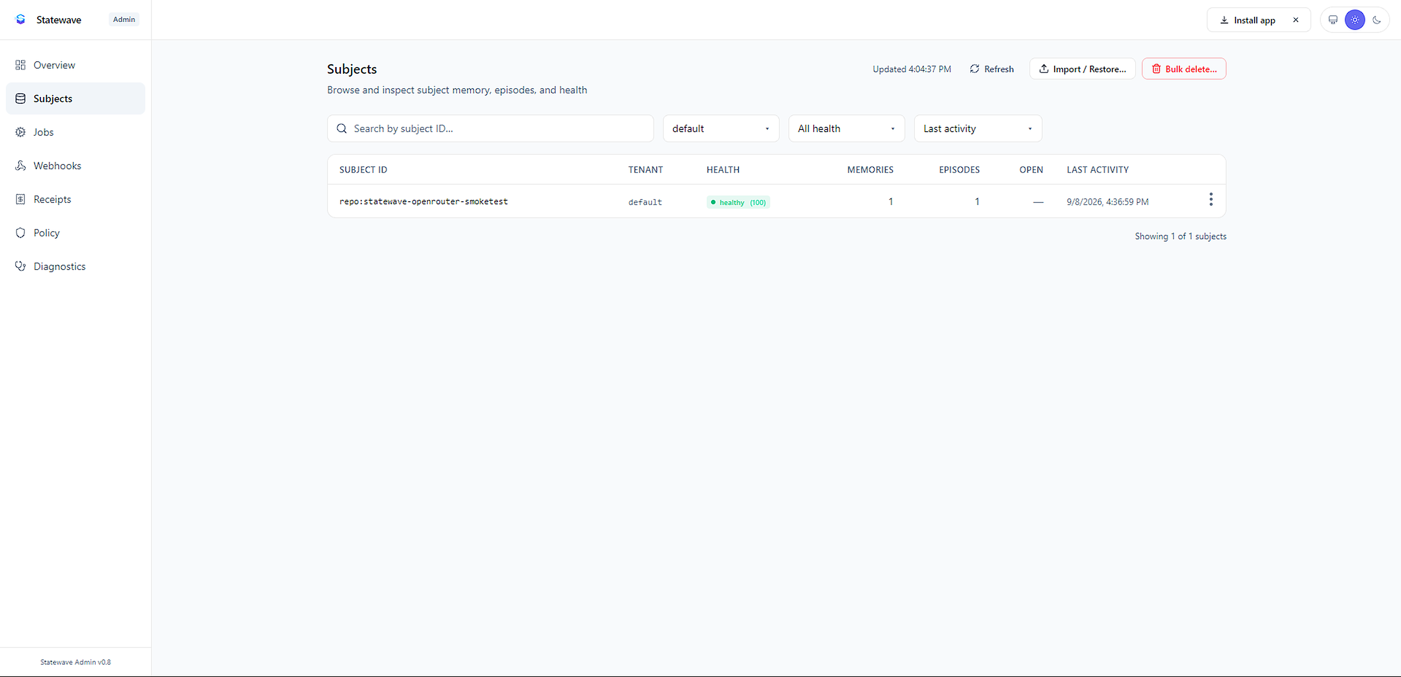This screenshot has height=677, width=1401.
Task: Click the Bulk delete button
Action: [1184, 69]
